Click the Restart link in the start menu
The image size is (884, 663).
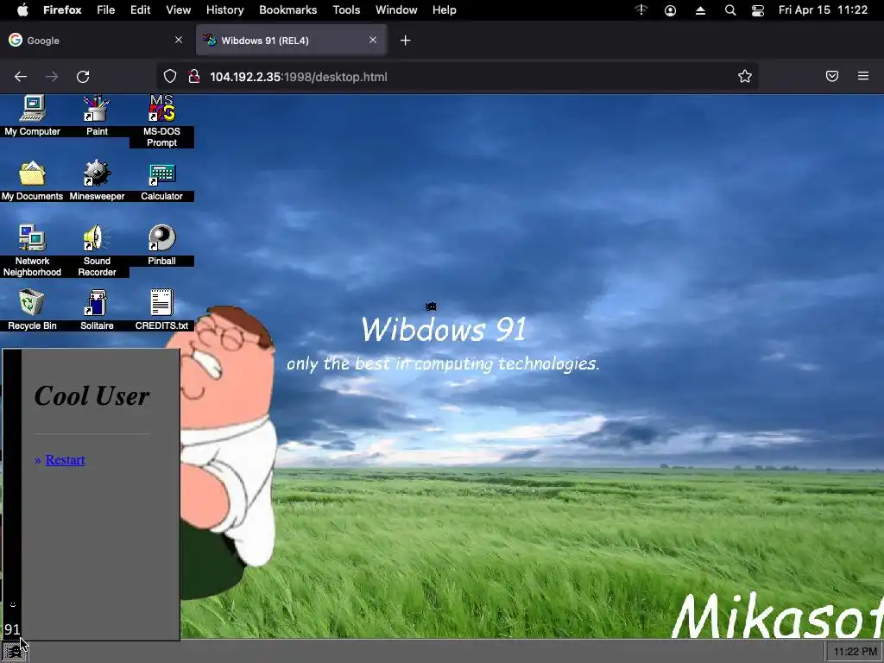tap(66, 460)
